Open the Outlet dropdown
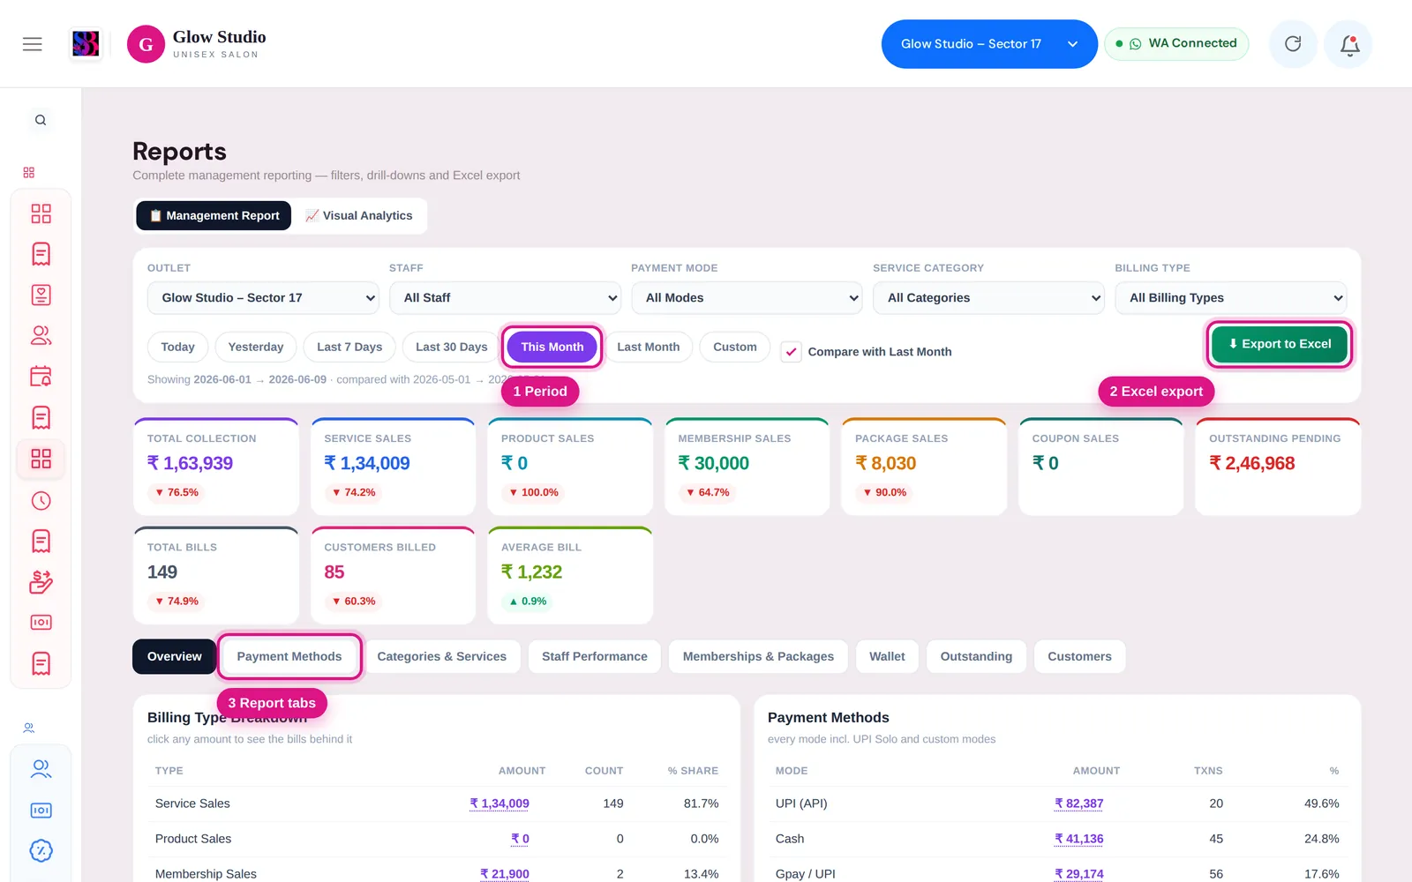 (263, 298)
